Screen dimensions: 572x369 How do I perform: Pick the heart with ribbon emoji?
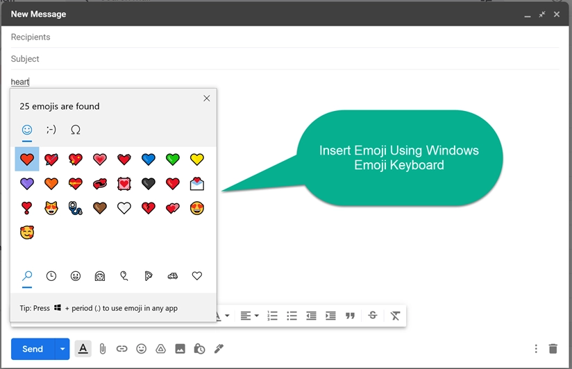point(76,183)
